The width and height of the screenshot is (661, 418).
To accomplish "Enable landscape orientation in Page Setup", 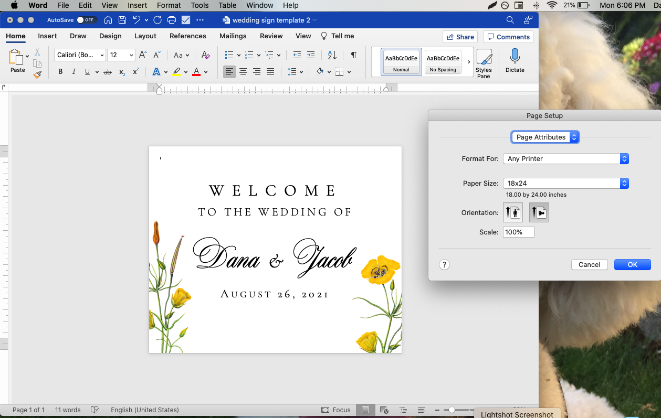I will tap(539, 212).
